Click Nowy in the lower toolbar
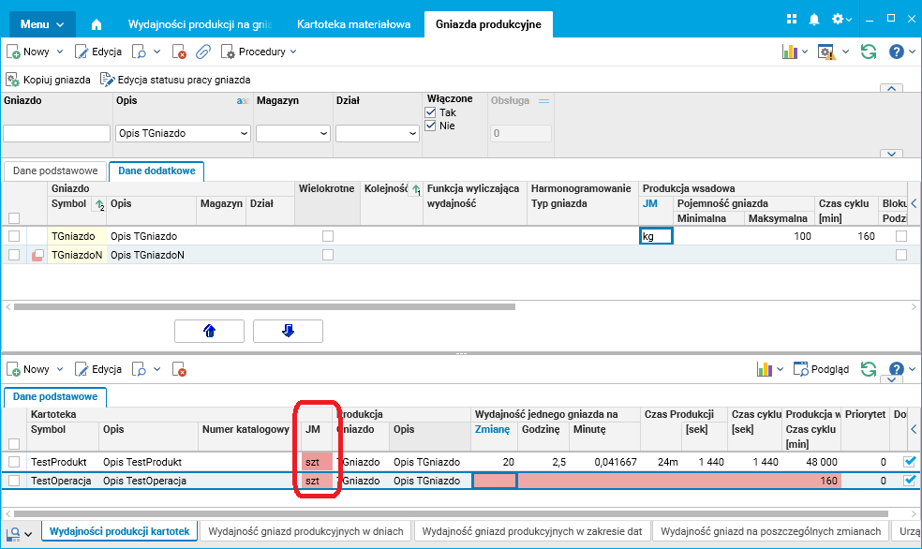The width and height of the screenshot is (922, 549). click(x=28, y=369)
